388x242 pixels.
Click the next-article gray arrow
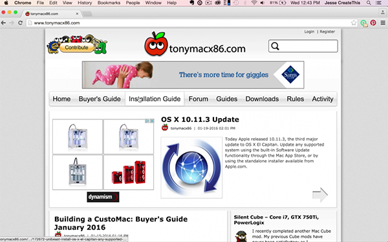click(x=320, y=195)
